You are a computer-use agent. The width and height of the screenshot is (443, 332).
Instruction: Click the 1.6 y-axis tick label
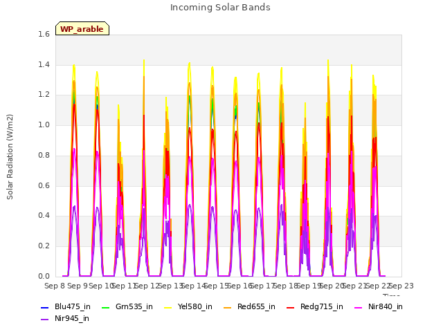[x=44, y=34]
